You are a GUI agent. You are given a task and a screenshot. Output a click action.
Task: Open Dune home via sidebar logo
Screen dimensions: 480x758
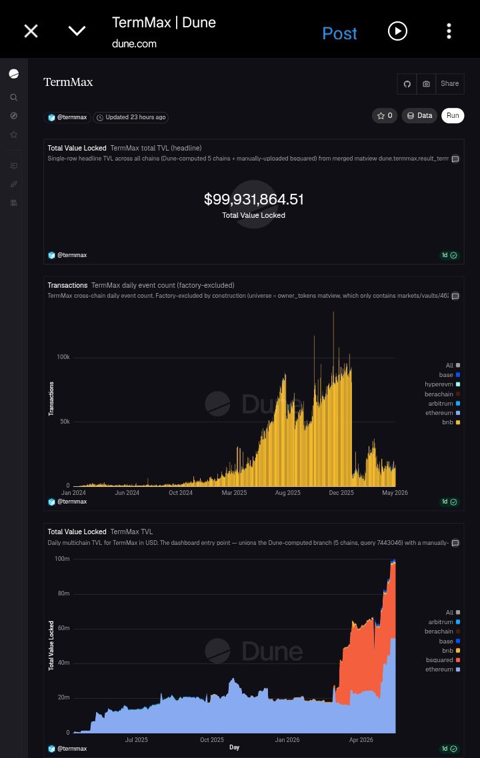click(14, 73)
